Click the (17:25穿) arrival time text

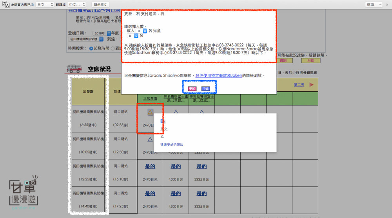[x=121, y=207]
